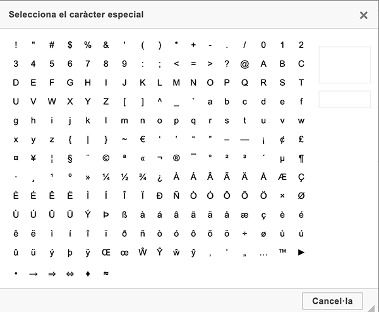Close the special character dialog
The image size is (379, 312).
click(x=364, y=15)
